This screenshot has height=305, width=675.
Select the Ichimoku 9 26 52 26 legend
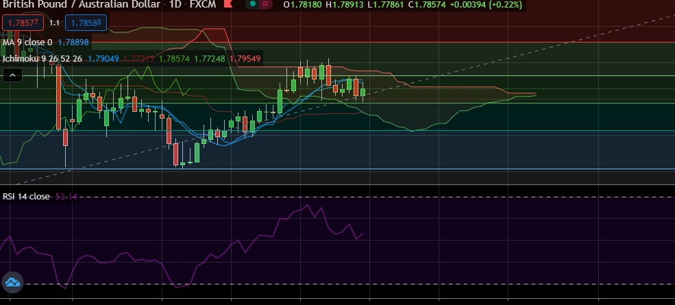pyautogui.click(x=42, y=58)
